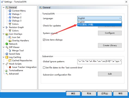
Task: Choose English from the language list
Action: [x=99, y=22]
